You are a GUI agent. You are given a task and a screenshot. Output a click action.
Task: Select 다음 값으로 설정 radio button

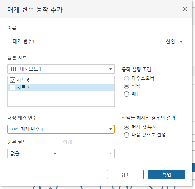[126, 135]
